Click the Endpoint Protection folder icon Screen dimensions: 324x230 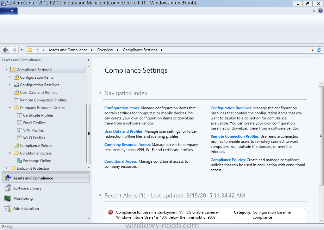pyautogui.click(x=13, y=168)
